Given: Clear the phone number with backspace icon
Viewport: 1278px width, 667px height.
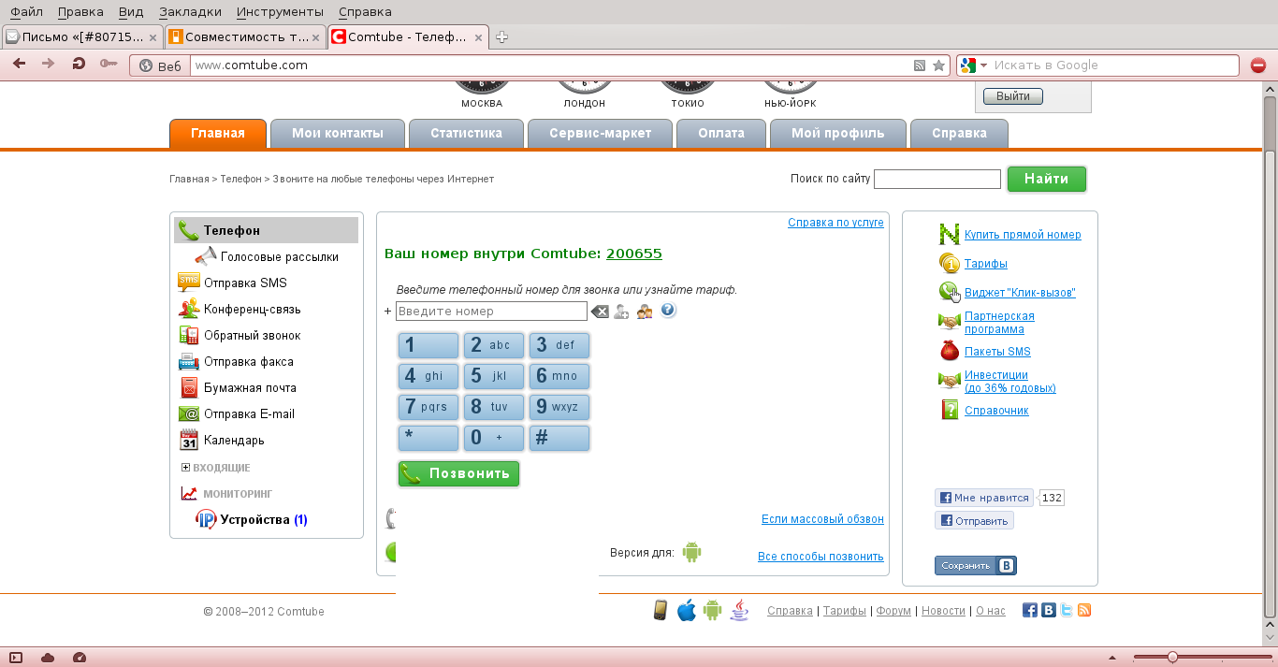Looking at the screenshot, I should (600, 312).
